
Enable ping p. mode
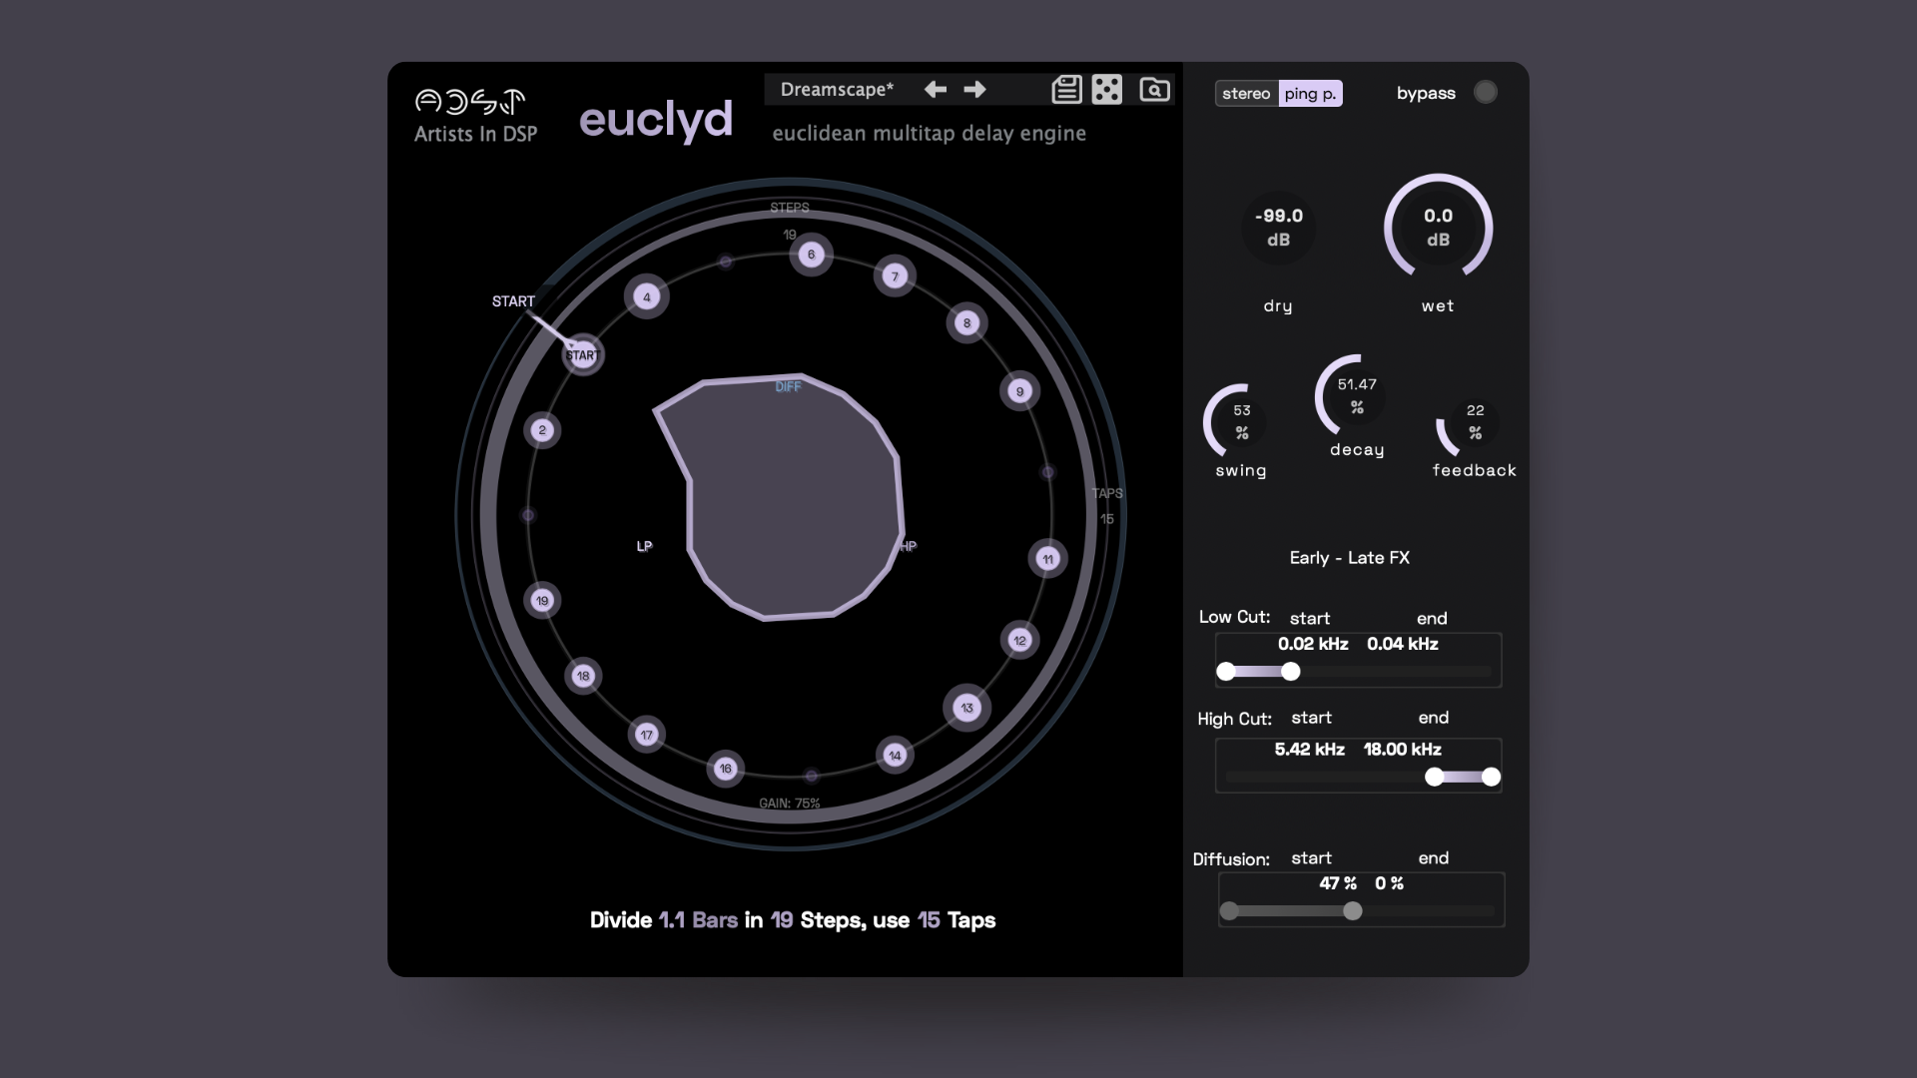(x=1310, y=93)
